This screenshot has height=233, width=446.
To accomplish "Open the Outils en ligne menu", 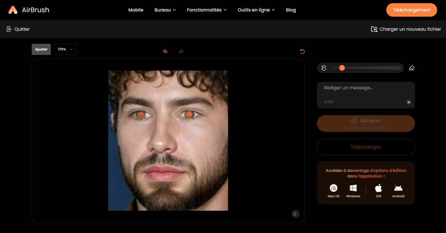I will click(x=256, y=10).
